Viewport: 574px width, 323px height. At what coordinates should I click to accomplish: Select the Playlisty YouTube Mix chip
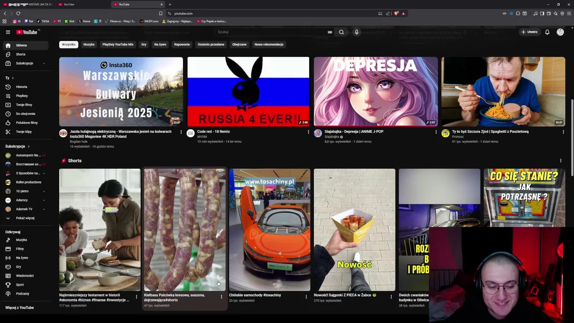coord(118,44)
